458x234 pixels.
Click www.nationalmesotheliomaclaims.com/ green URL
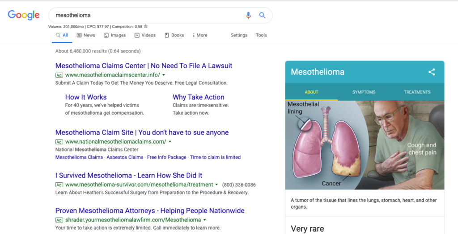116,142
